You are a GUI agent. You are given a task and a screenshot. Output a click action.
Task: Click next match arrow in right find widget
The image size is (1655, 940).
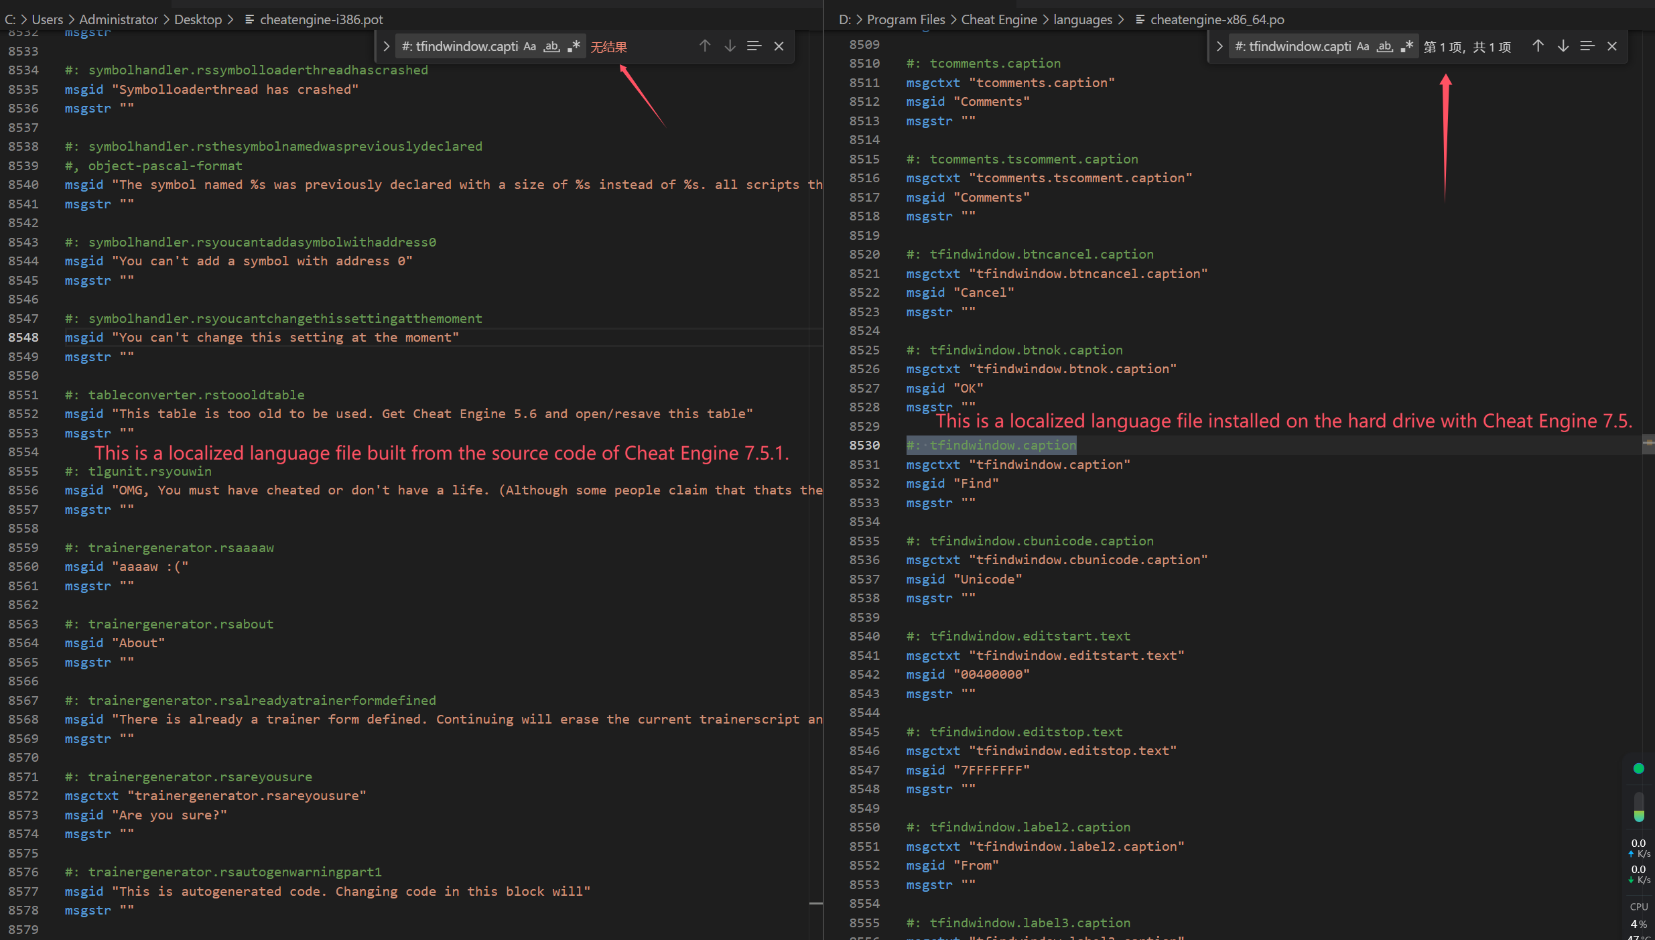coord(1563,46)
